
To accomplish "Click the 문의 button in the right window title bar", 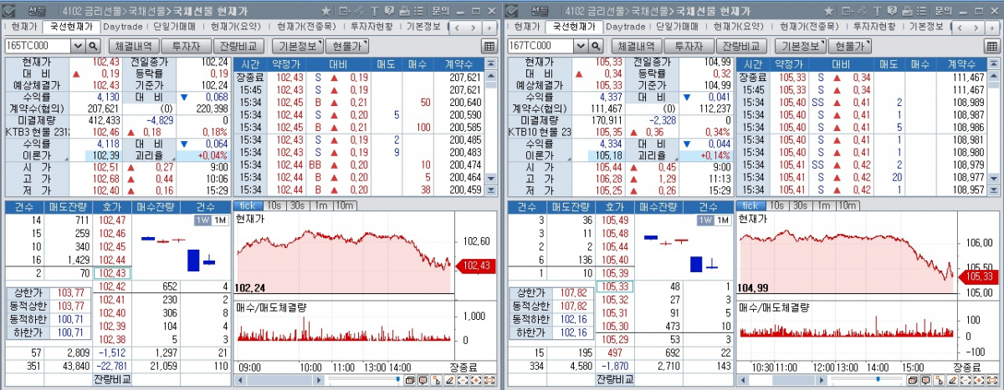I will [x=943, y=11].
